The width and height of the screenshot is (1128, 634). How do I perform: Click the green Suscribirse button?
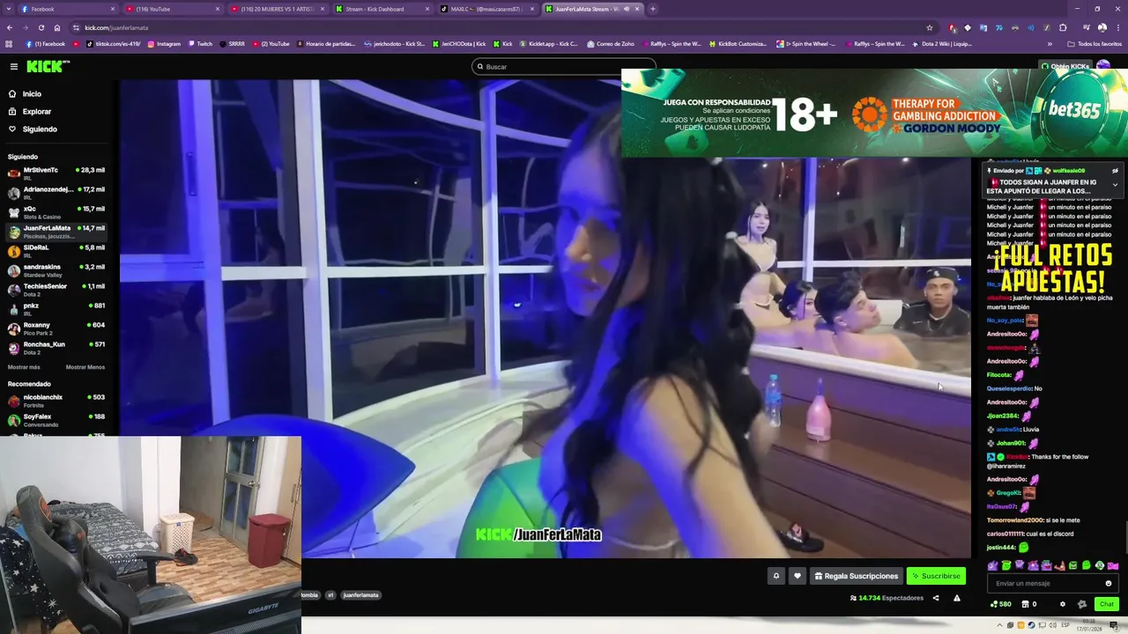936,576
